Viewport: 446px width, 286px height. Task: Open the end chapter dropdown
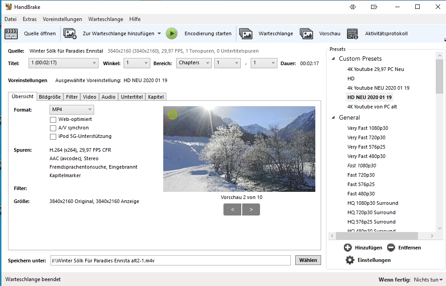coord(264,63)
